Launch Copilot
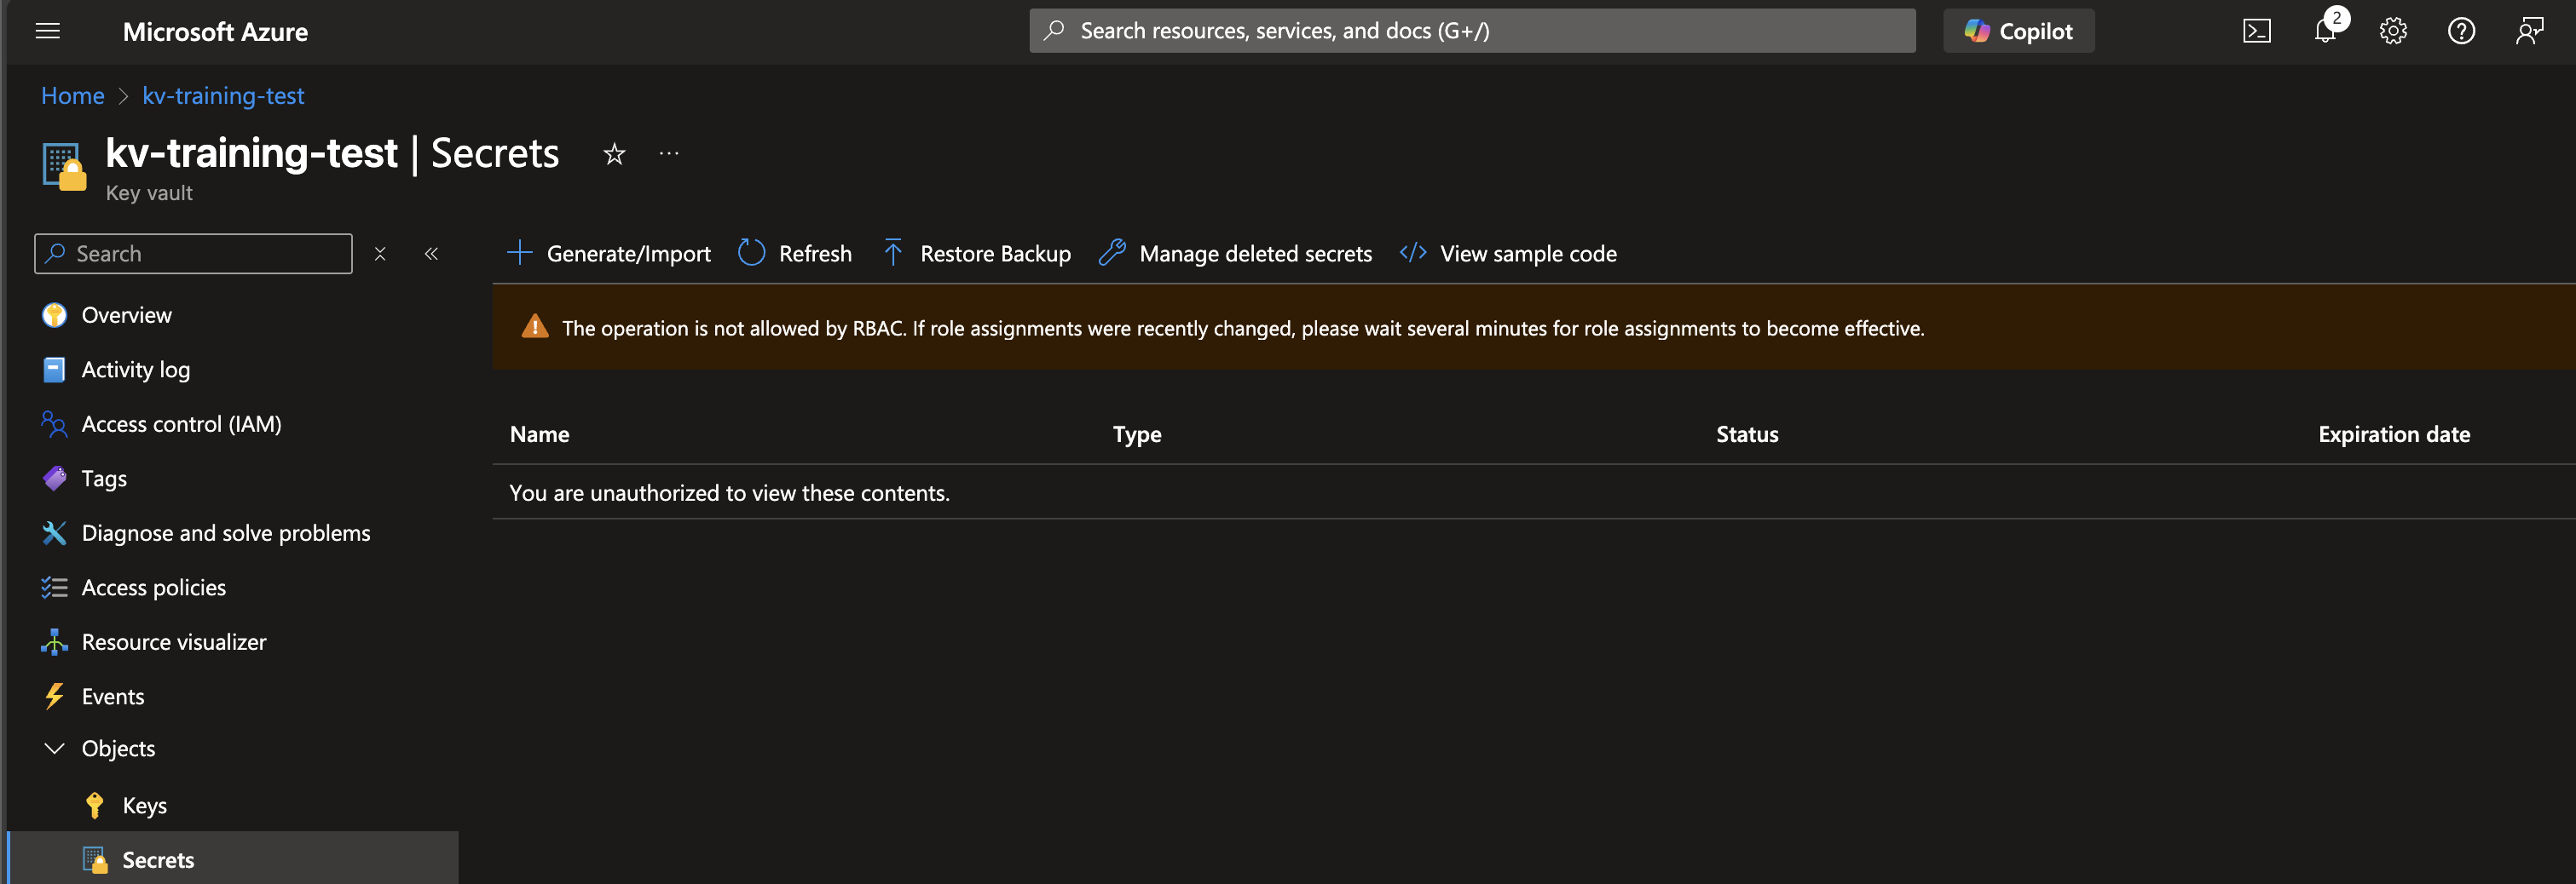 click(2018, 30)
